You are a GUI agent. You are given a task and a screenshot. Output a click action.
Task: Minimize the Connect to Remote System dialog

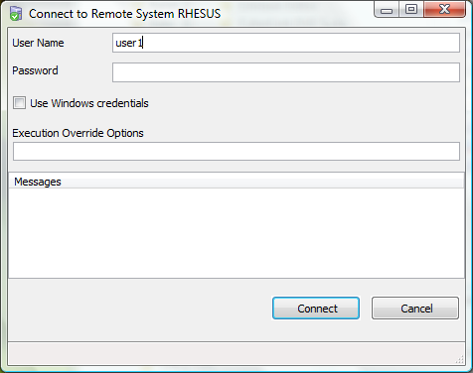(387, 10)
